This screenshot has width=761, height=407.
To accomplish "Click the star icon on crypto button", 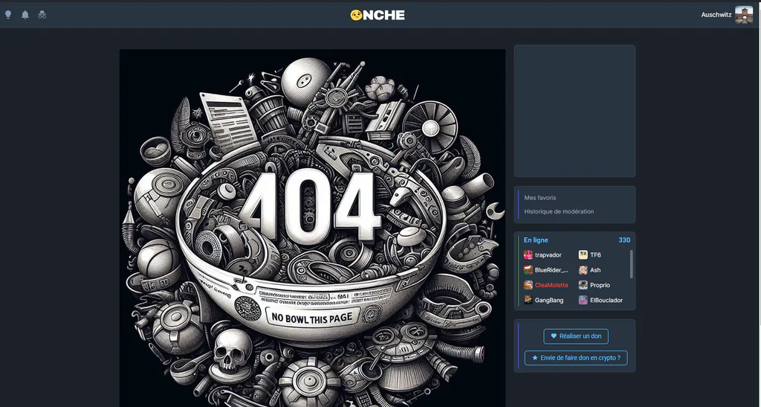I will [535, 358].
